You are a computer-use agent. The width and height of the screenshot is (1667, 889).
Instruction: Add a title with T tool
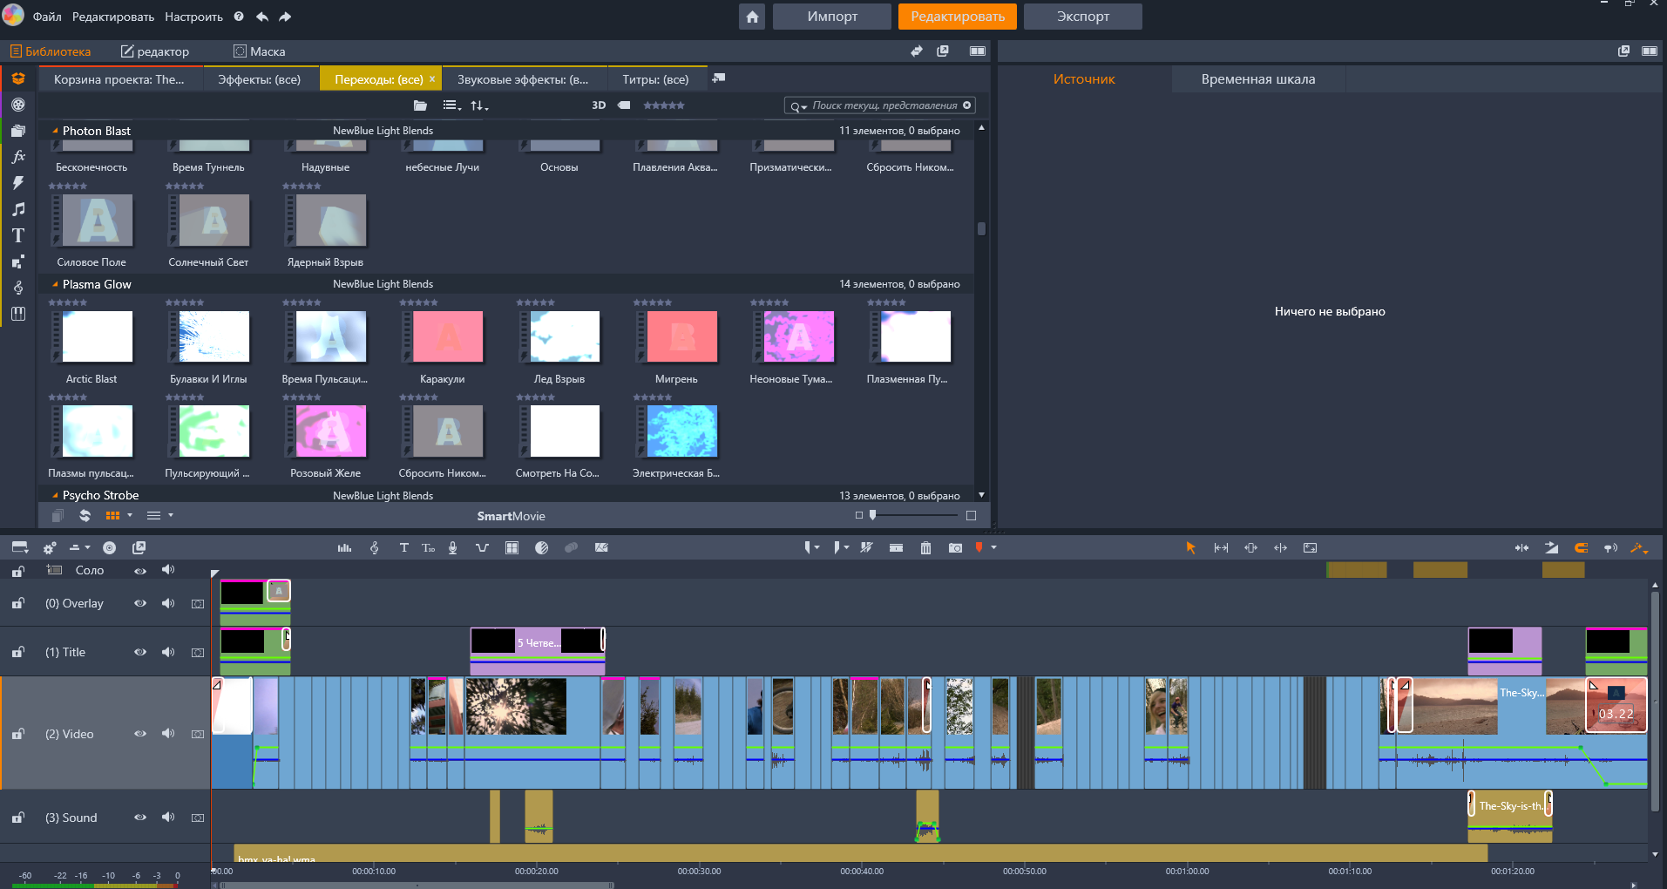[x=403, y=548]
